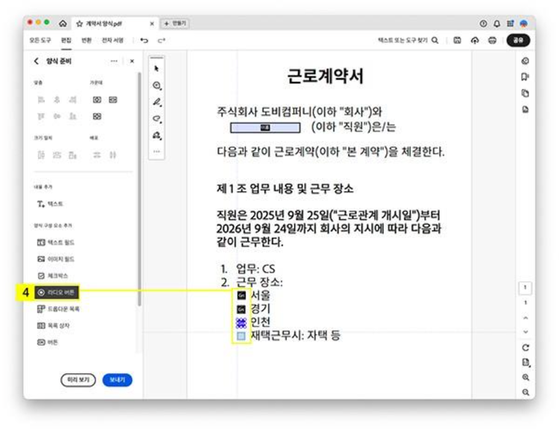559x430 pixels.
Task: Click the center both ways icon under 가운데
Action: tap(97, 116)
